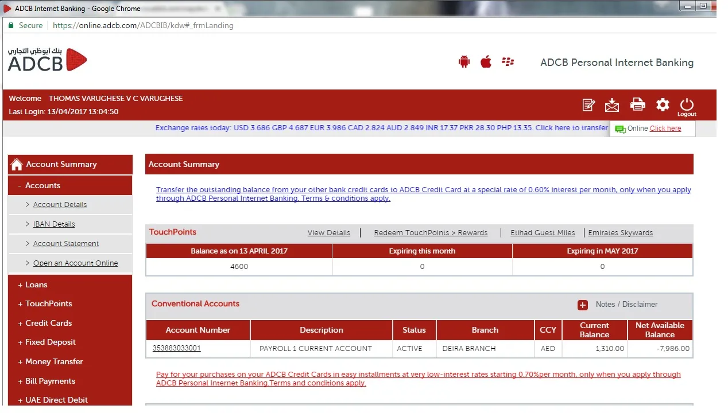
Task: Print the page using printer icon
Action: [637, 104]
